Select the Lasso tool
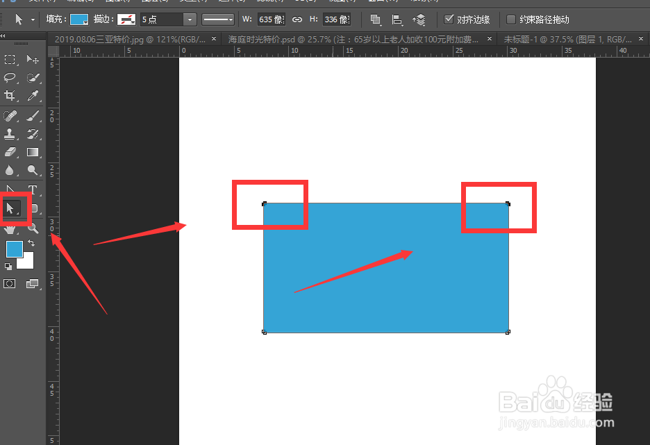The image size is (650, 445). tap(10, 78)
